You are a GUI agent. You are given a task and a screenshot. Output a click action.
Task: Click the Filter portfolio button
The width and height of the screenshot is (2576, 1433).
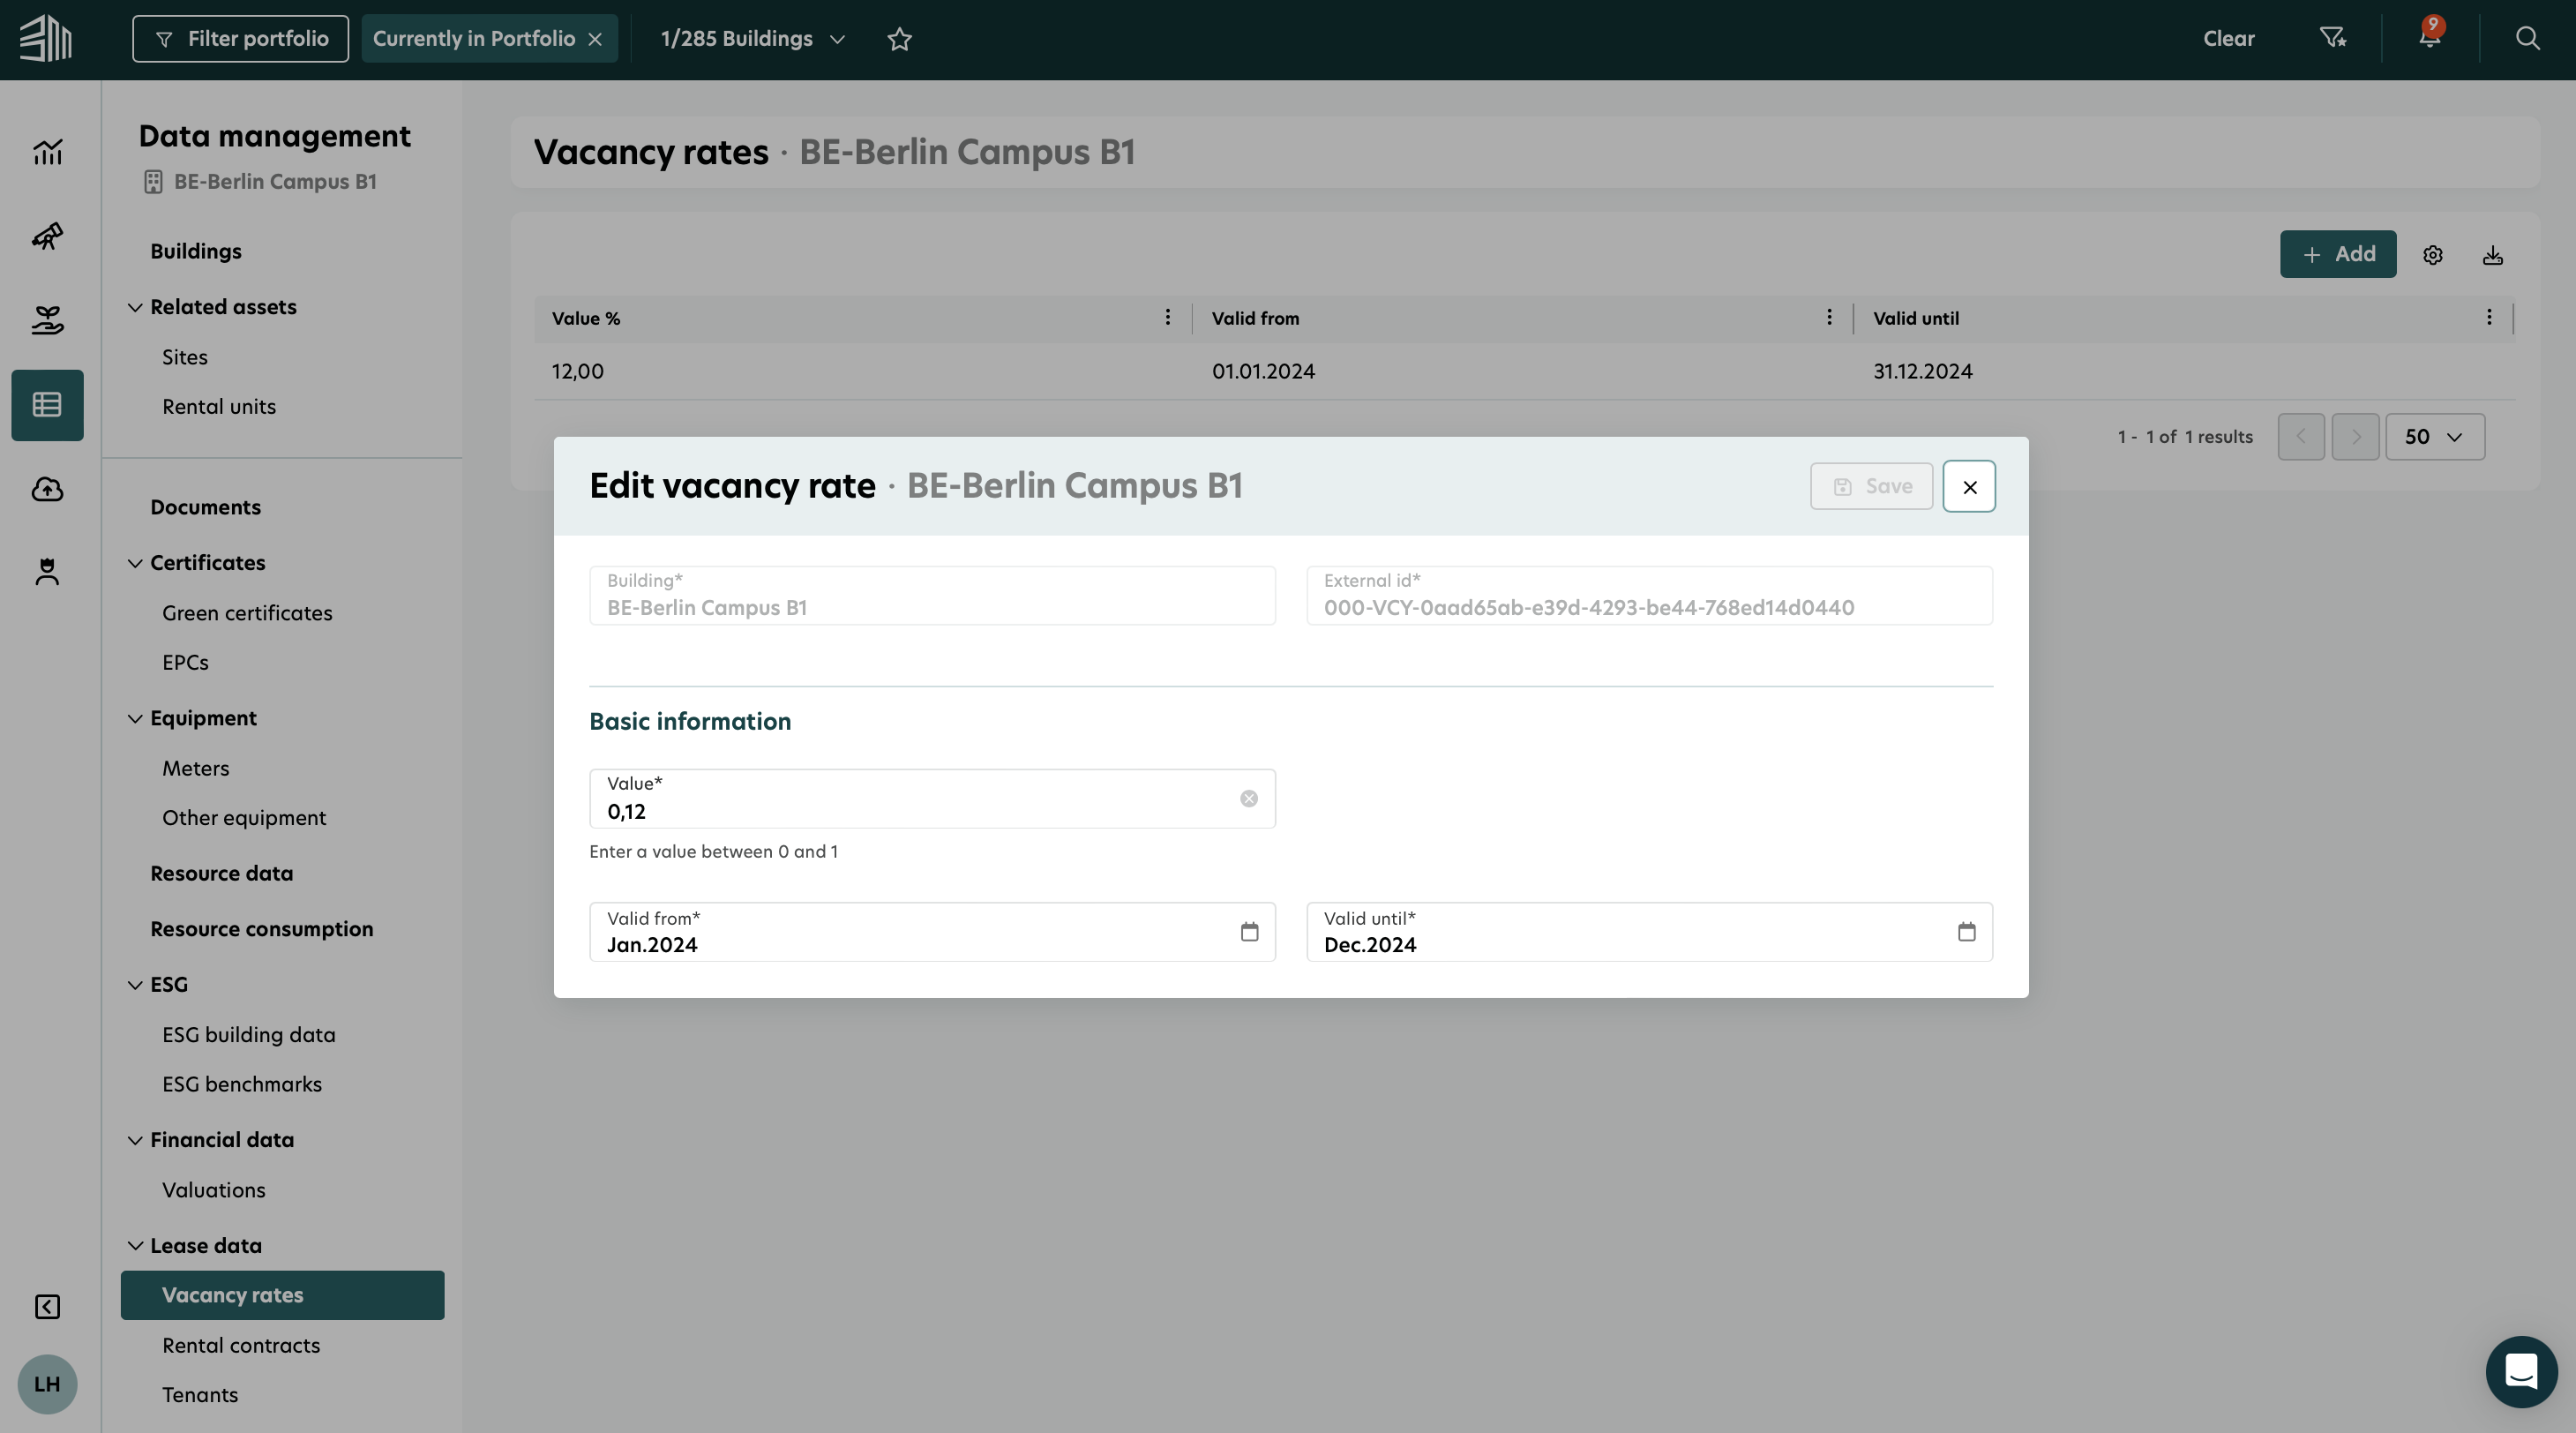point(240,39)
